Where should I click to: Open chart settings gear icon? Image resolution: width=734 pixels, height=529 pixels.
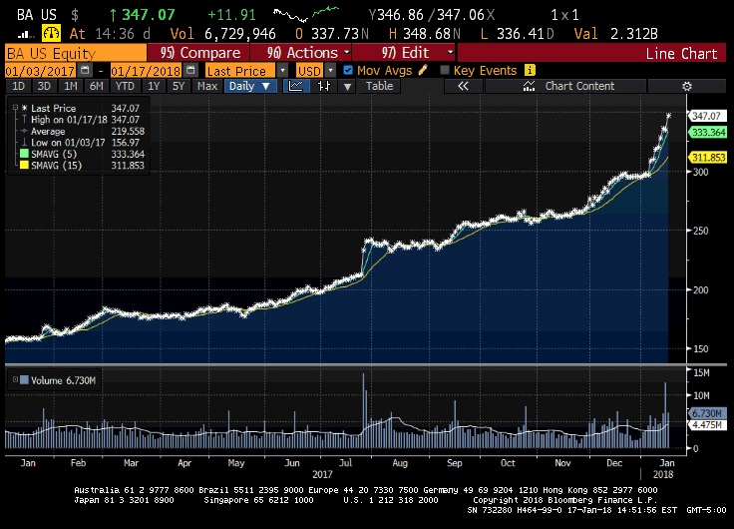point(687,86)
